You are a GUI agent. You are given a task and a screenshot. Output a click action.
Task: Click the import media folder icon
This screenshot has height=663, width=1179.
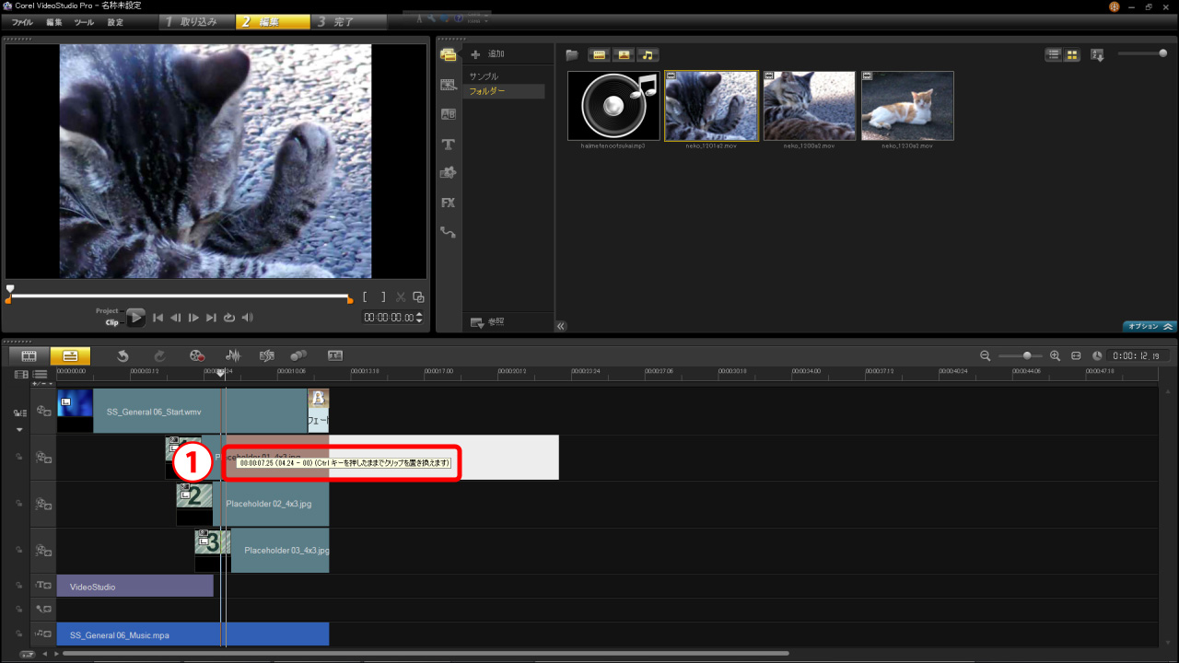tap(571, 55)
